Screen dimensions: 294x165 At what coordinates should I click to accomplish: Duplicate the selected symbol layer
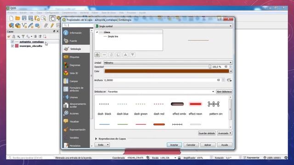pyautogui.click(x=119, y=55)
